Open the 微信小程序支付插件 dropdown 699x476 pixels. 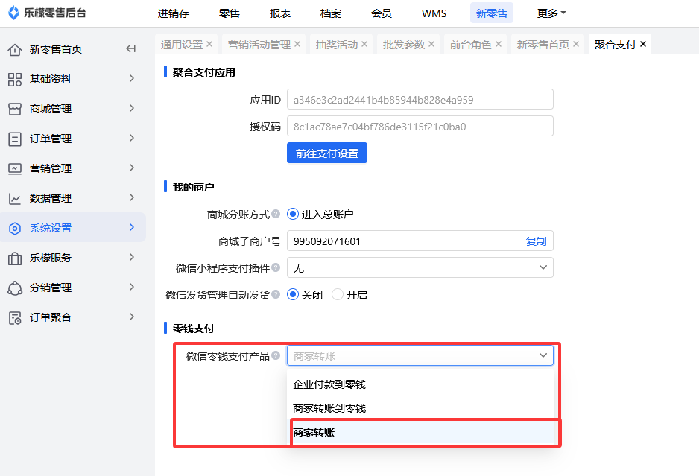[420, 267]
